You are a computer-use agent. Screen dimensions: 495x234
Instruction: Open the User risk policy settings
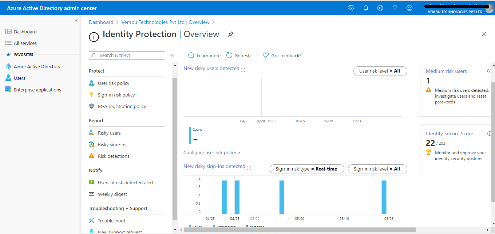coord(114,83)
